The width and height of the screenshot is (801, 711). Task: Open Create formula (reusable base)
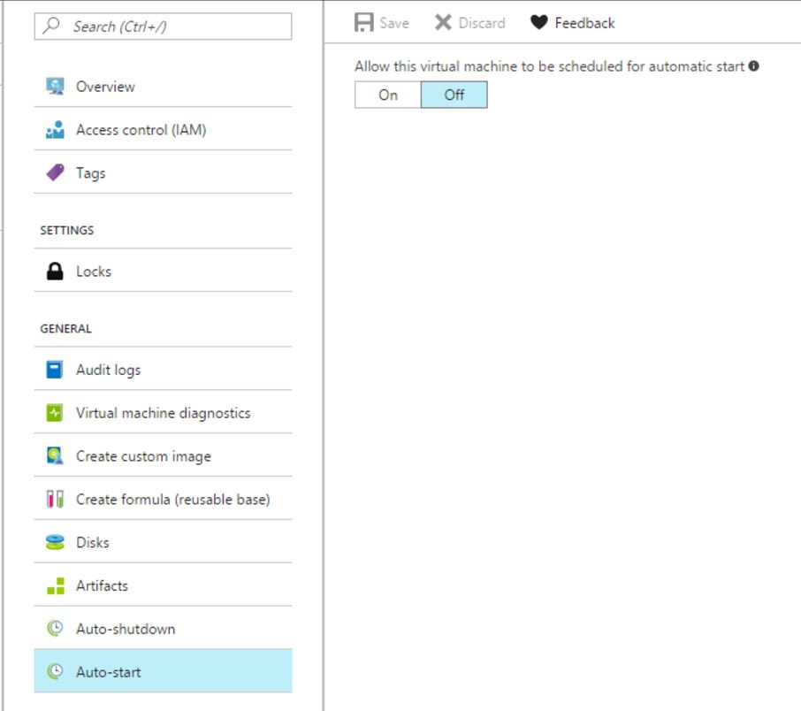tap(172, 500)
